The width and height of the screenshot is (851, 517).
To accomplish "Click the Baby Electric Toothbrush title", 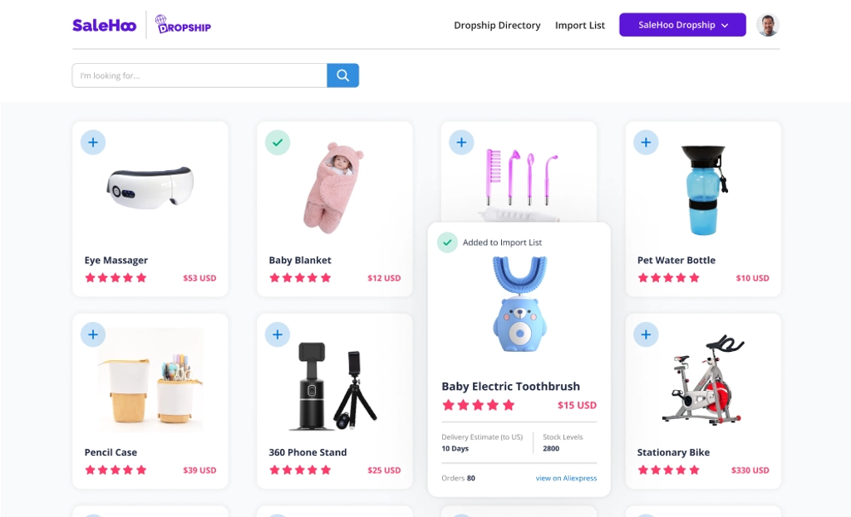I will click(x=511, y=387).
